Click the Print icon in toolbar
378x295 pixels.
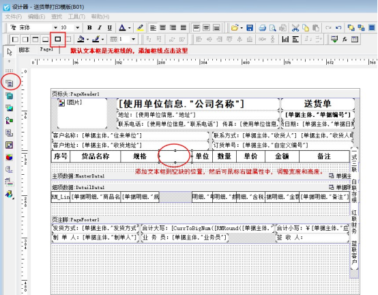tap(262, 28)
